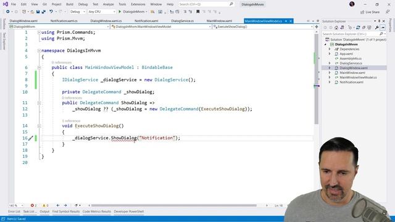Open the Error List panel tab

click(14, 212)
